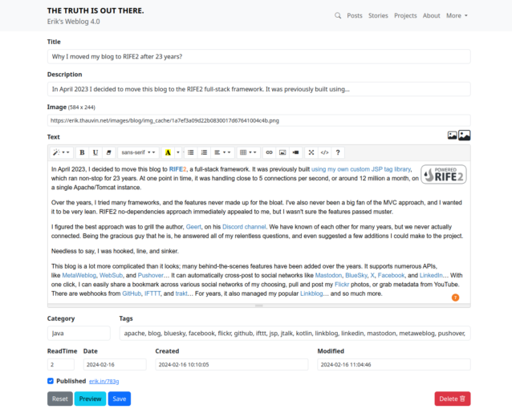The height and width of the screenshot is (409, 512).
Task: Click the Category field containing Java
Action: [x=79, y=334]
